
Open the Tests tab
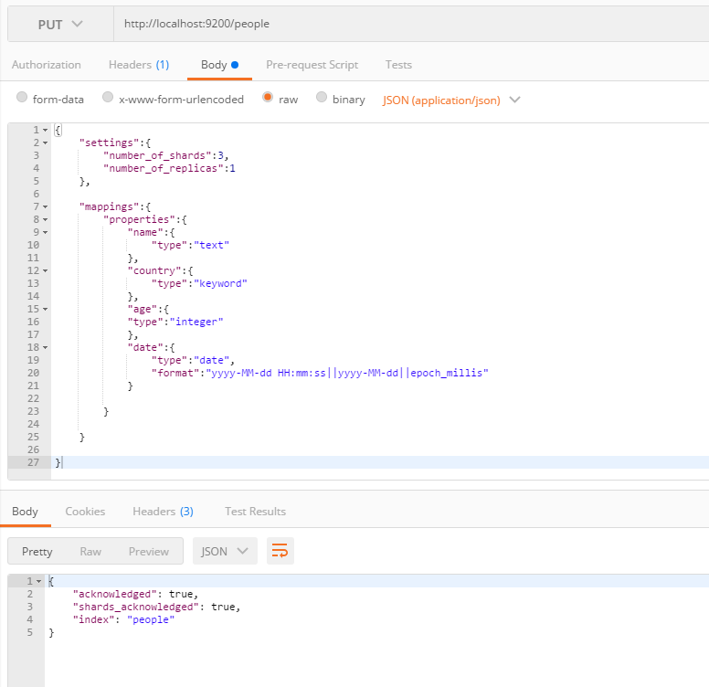[398, 65]
